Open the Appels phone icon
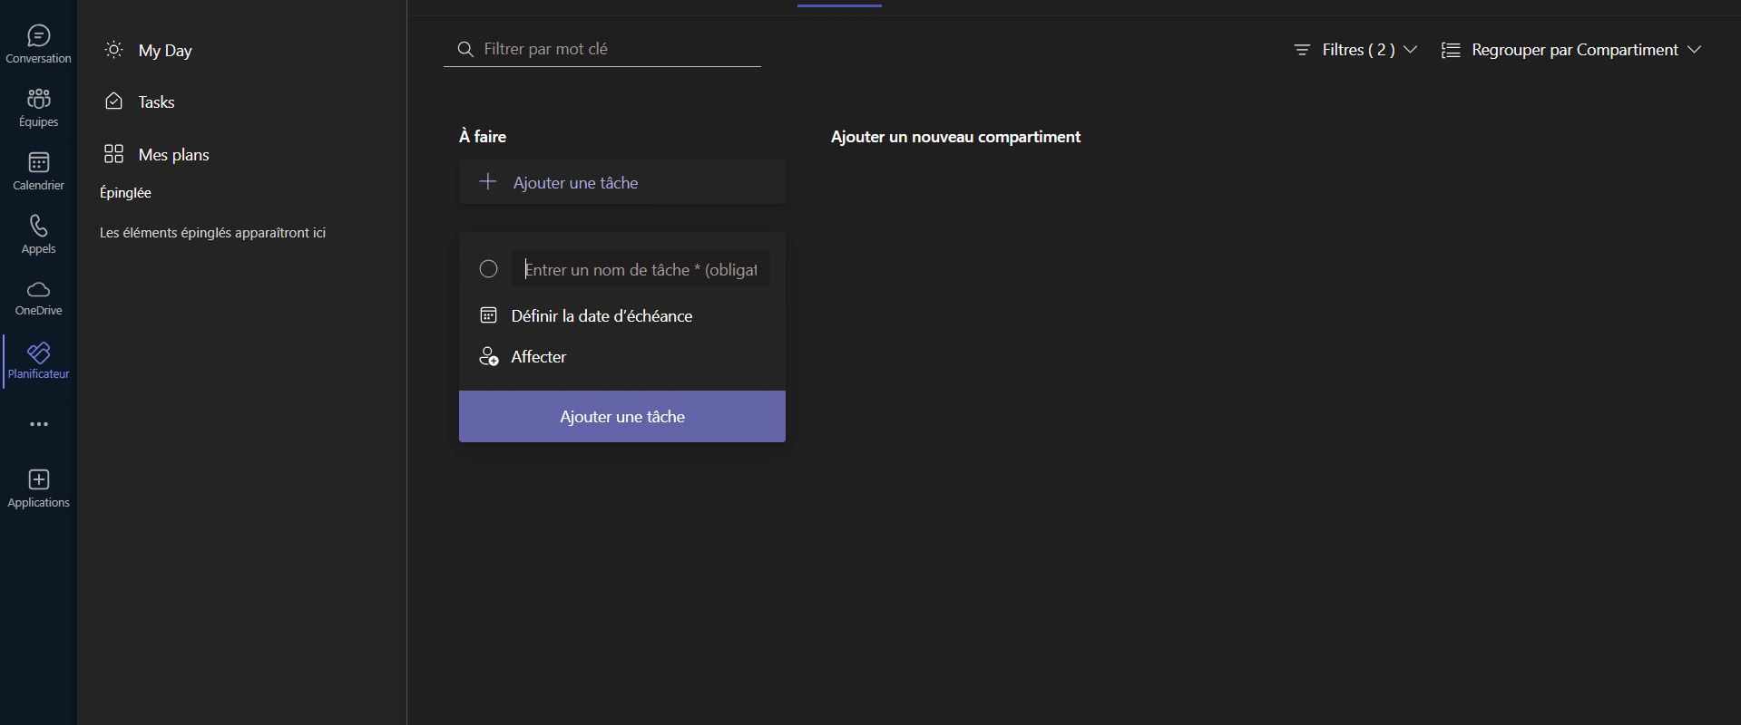The height and width of the screenshot is (725, 1741). [38, 235]
